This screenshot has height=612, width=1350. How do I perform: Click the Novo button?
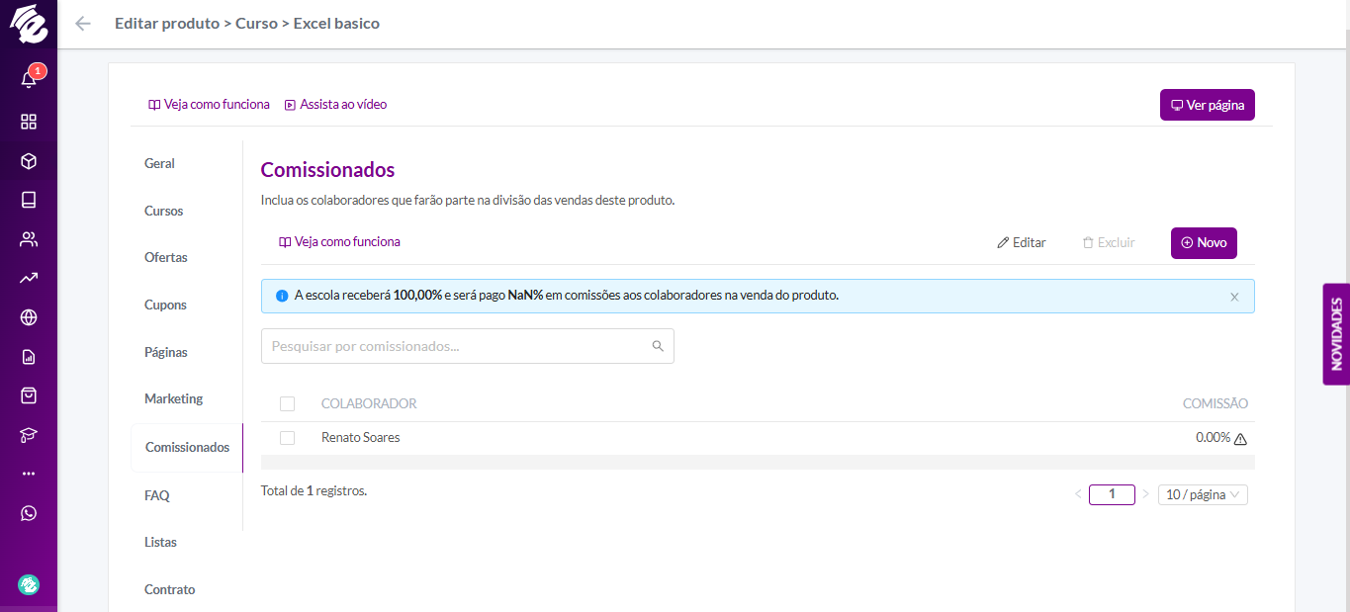1204,242
